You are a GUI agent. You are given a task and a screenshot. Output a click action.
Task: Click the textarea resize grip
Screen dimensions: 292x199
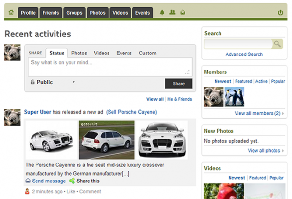click(187, 72)
